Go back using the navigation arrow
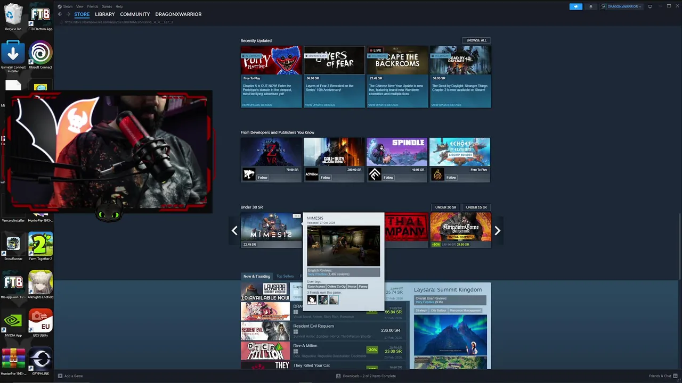Viewport: 682px width, 383px height. click(x=60, y=14)
